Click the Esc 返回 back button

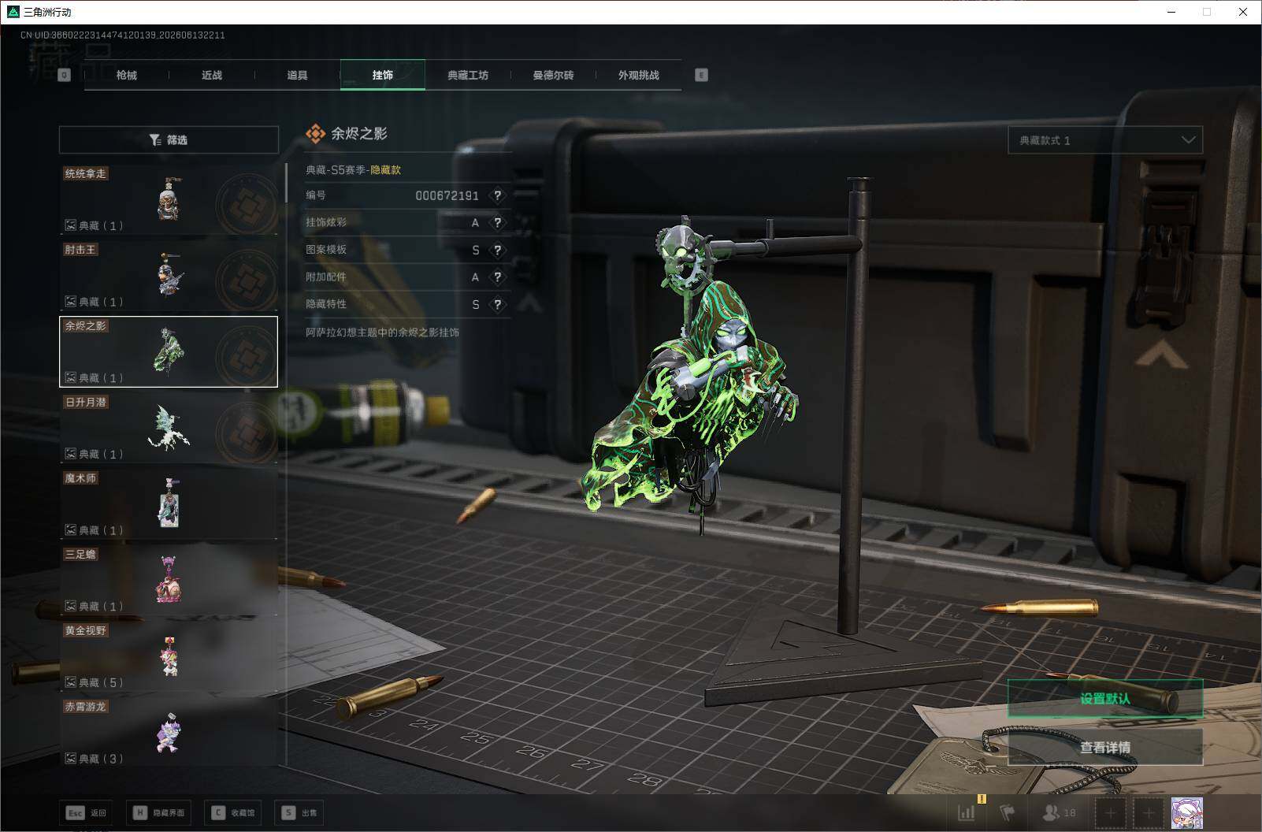[87, 812]
